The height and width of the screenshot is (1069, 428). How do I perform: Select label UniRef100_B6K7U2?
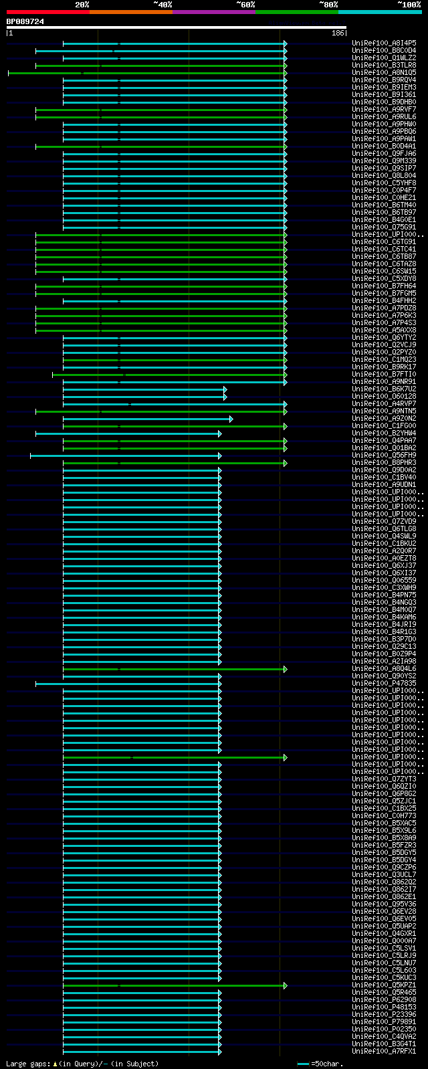(384, 389)
